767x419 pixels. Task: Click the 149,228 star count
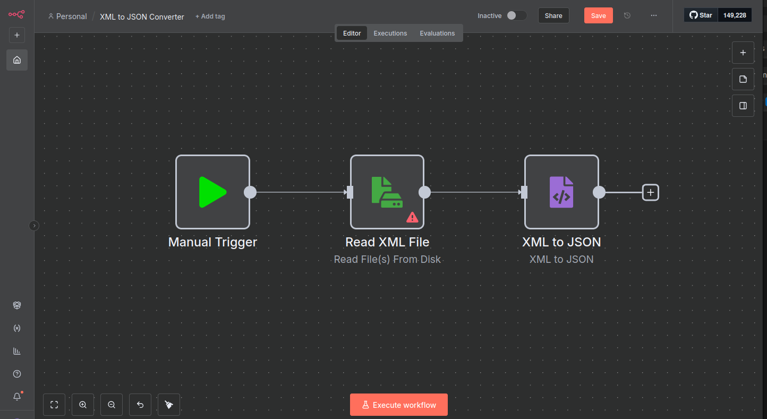(735, 15)
